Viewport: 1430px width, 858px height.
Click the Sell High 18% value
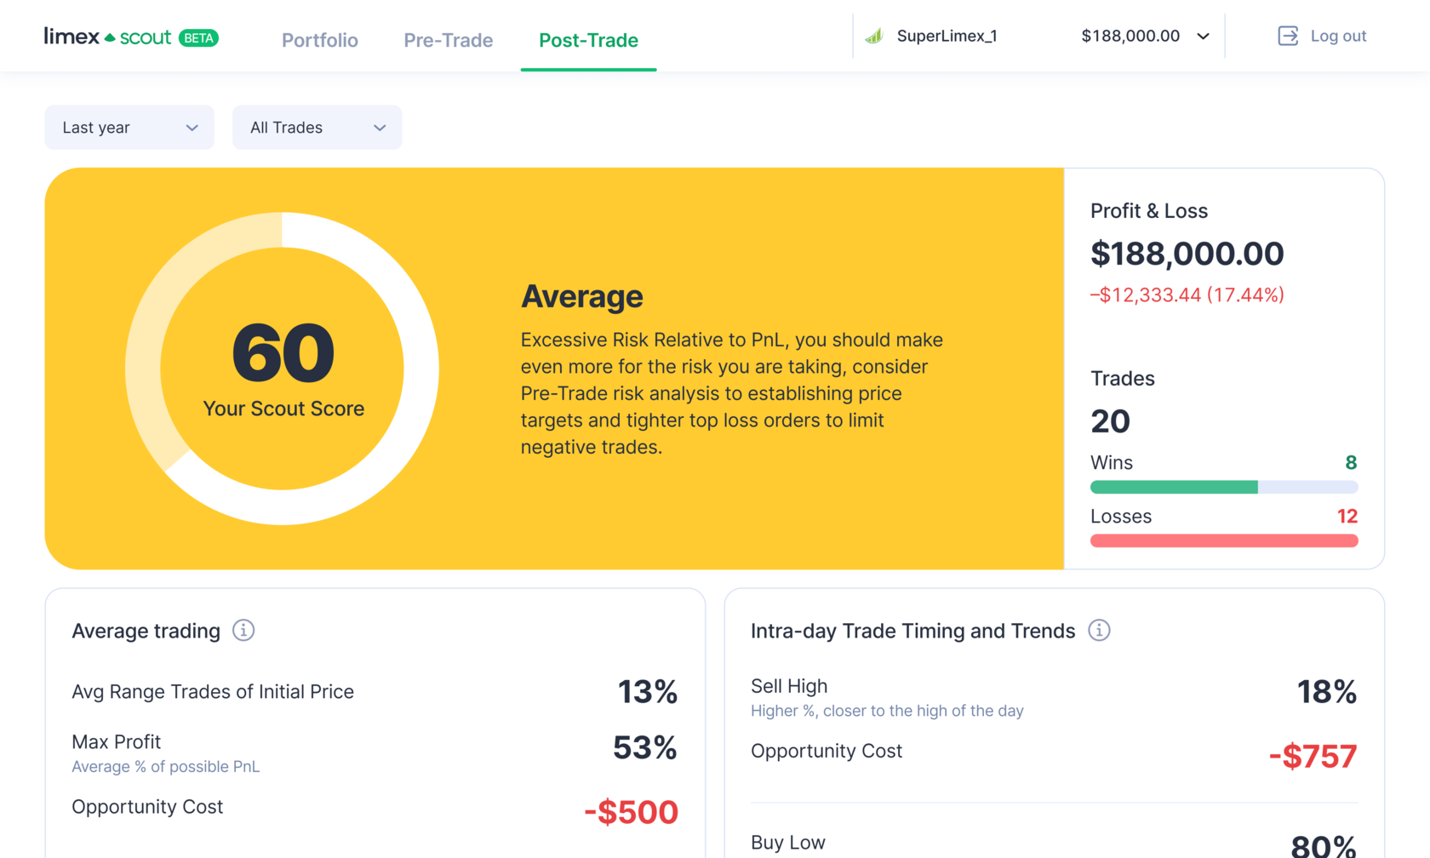(x=1326, y=692)
